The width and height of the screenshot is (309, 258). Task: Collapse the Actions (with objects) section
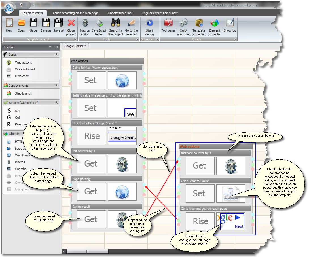56,103
